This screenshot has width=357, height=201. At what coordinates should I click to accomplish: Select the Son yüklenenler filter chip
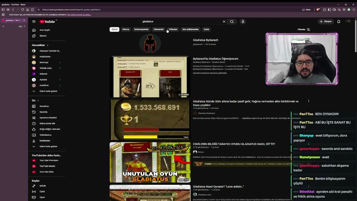click(190, 29)
